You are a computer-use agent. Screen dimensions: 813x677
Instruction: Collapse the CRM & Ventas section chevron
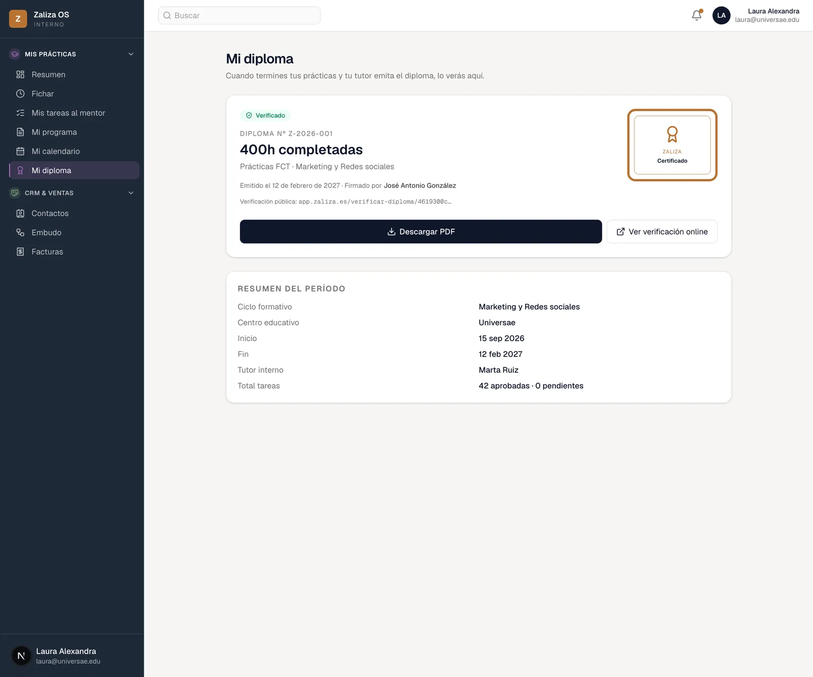[131, 193]
